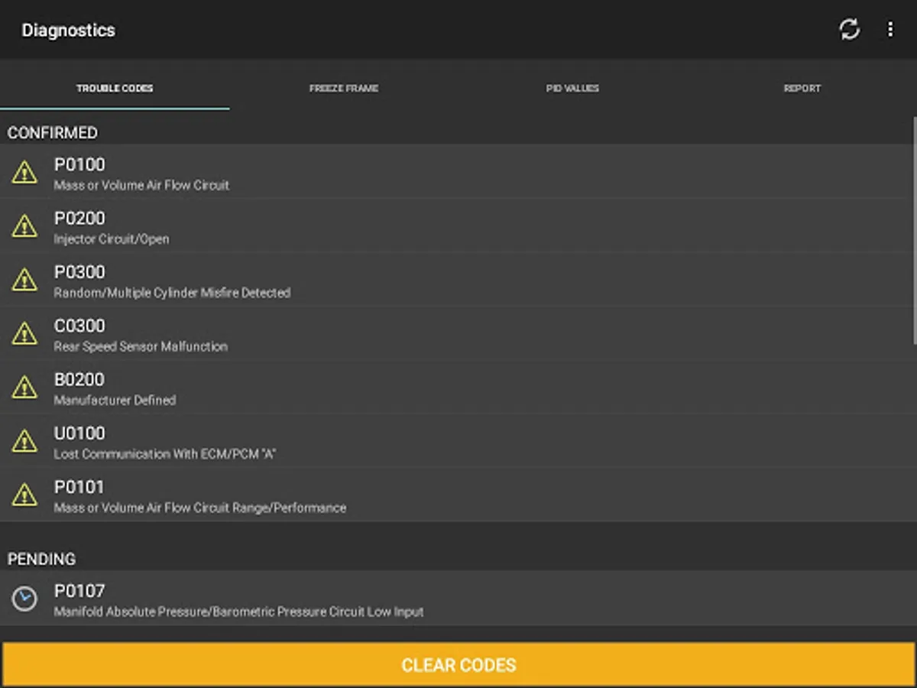Viewport: 917px width, 688px height.
Task: Click the vertical scrollbar on the code list
Action: tap(915, 231)
